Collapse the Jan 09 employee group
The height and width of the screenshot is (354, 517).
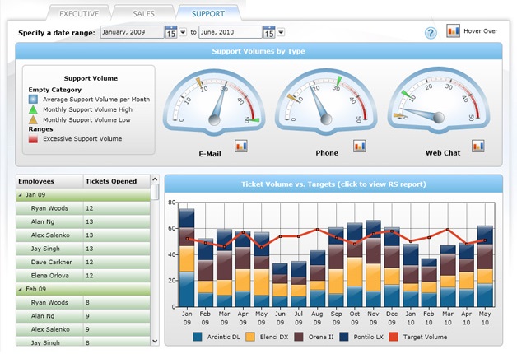(21, 195)
